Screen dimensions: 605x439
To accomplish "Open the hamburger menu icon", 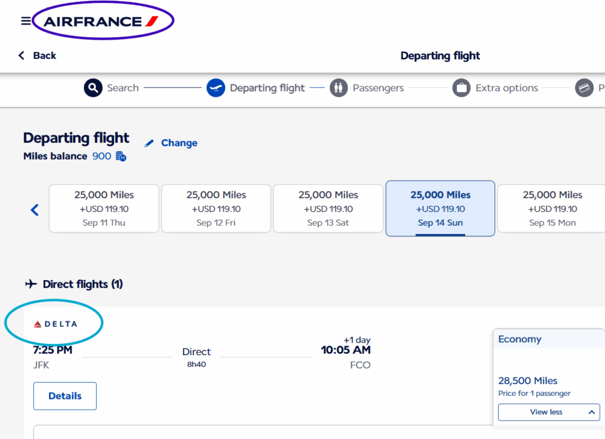I will tap(26, 21).
